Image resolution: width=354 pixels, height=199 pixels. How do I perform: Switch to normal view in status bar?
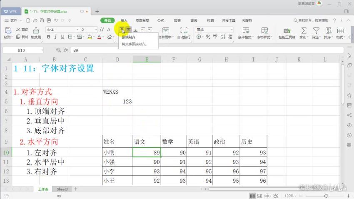coord(252,196)
